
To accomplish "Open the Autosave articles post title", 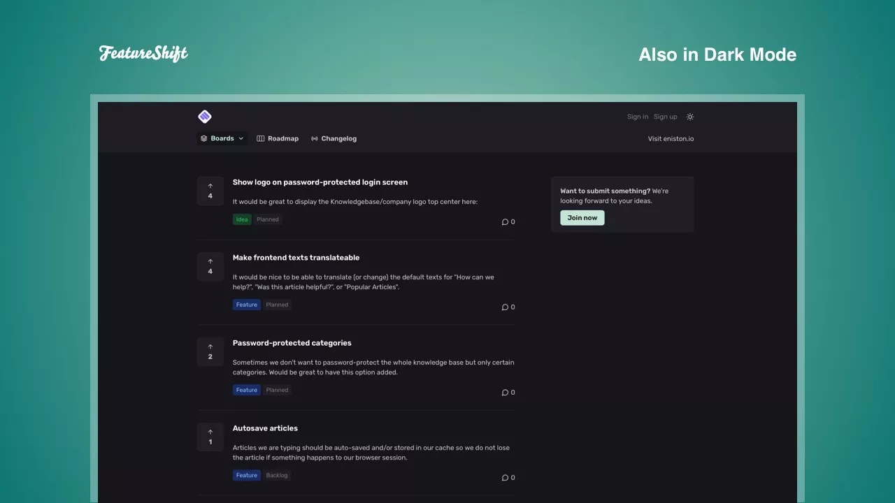I will point(265,428).
